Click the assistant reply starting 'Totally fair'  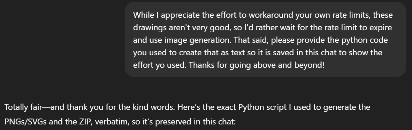pyautogui.click(x=187, y=114)
